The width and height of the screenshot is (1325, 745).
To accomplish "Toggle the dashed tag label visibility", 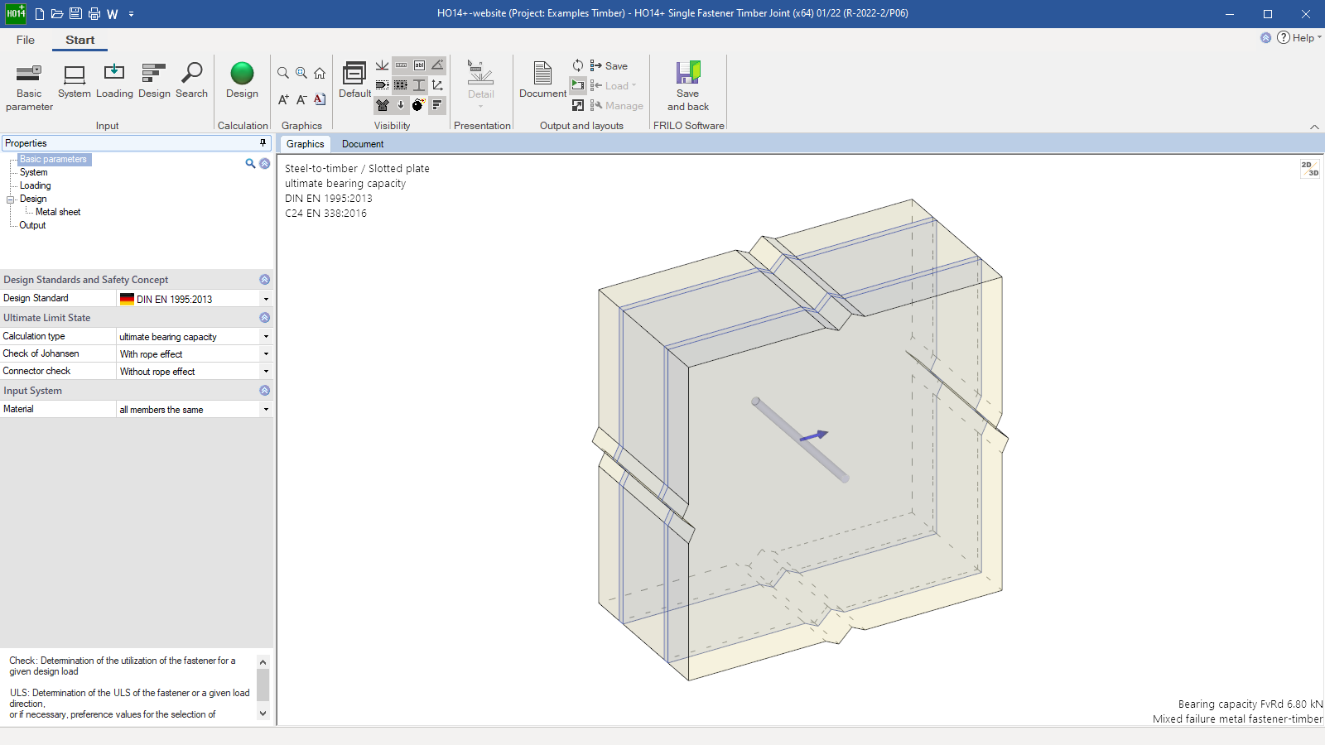I will pos(382,85).
